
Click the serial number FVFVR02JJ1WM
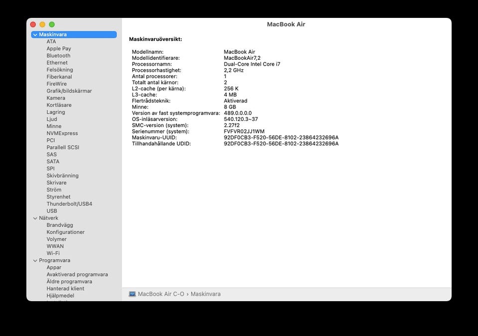[x=244, y=131]
